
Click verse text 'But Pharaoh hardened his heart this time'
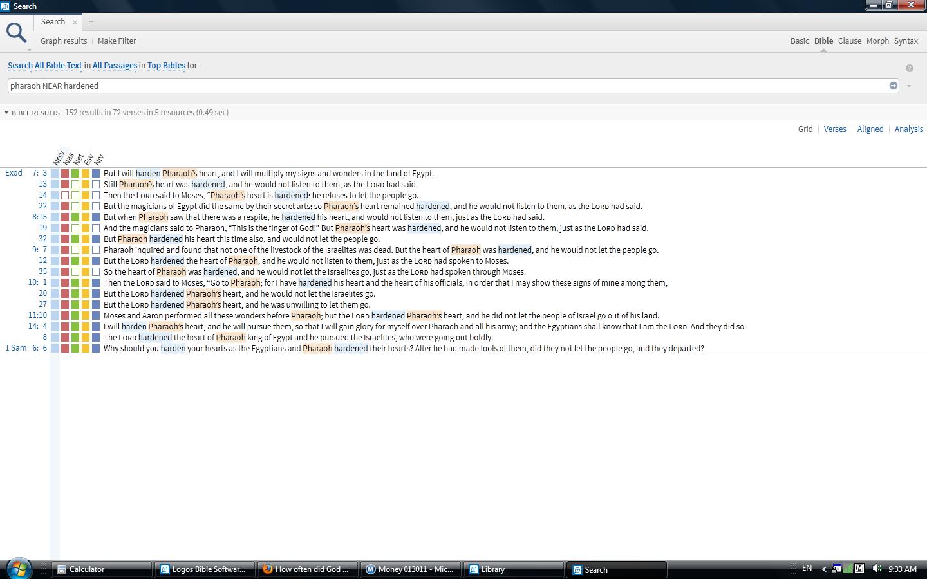point(241,239)
